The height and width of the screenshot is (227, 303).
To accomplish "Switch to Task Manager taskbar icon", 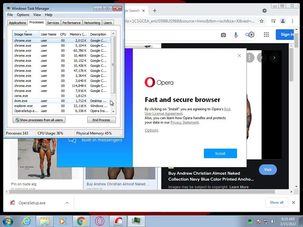I will tap(136, 221).
